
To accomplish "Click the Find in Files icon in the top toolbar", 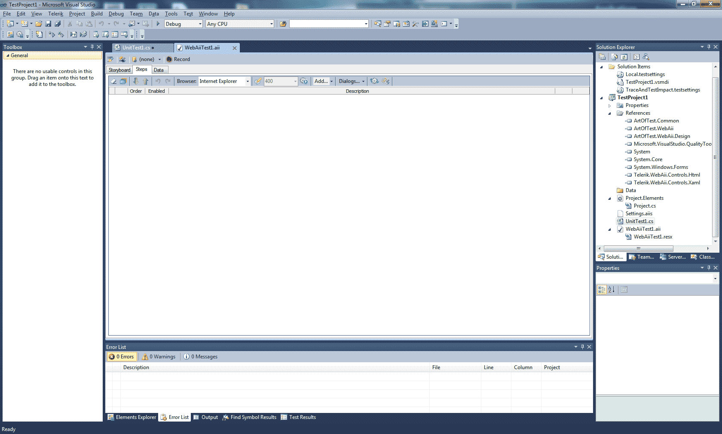I will tap(283, 24).
